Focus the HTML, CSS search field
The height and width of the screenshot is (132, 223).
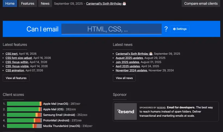coord(111,29)
